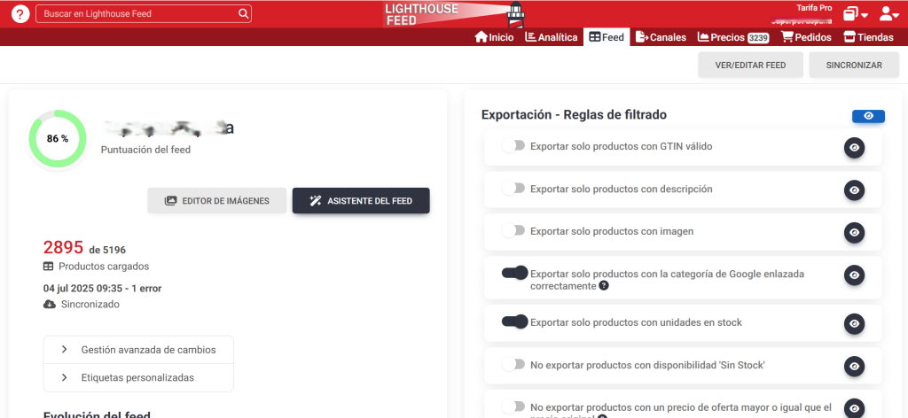Expand Gestión avanzada de cambios
The height and width of the screenshot is (418, 908).
point(138,350)
